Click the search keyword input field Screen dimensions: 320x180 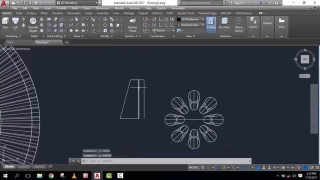click(x=201, y=3)
